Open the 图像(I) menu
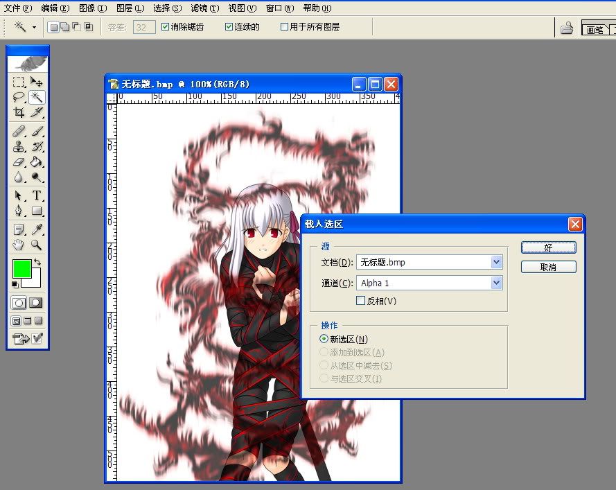This screenshot has width=616, height=490. (93, 8)
